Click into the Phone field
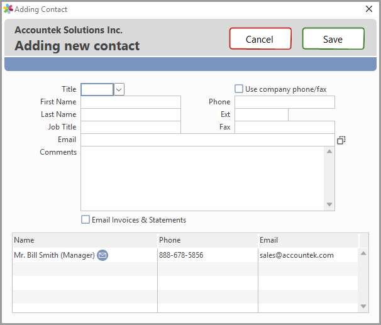 point(285,102)
